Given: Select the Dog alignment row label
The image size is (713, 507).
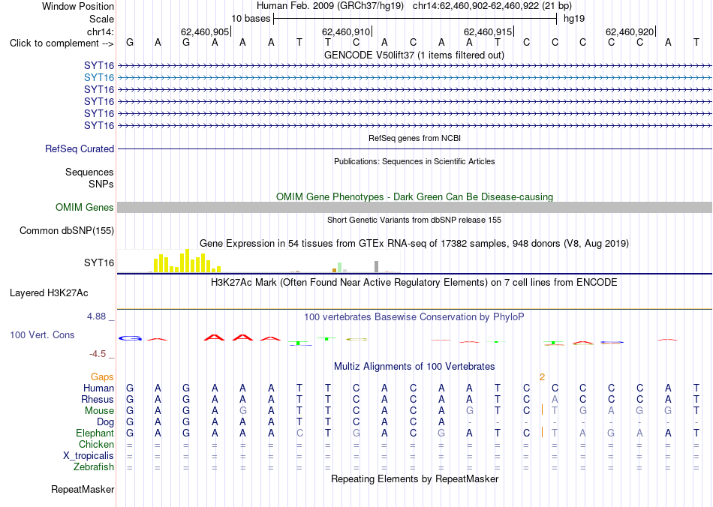Looking at the screenshot, I should coord(105,422).
